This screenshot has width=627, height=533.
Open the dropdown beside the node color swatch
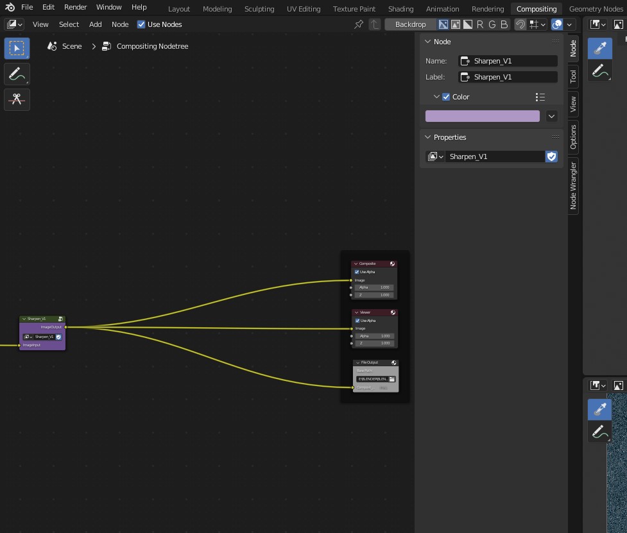(551, 116)
